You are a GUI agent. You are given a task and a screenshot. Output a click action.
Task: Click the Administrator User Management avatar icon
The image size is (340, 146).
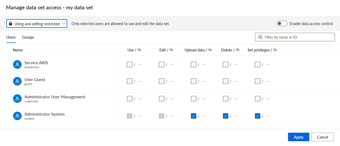point(17,99)
